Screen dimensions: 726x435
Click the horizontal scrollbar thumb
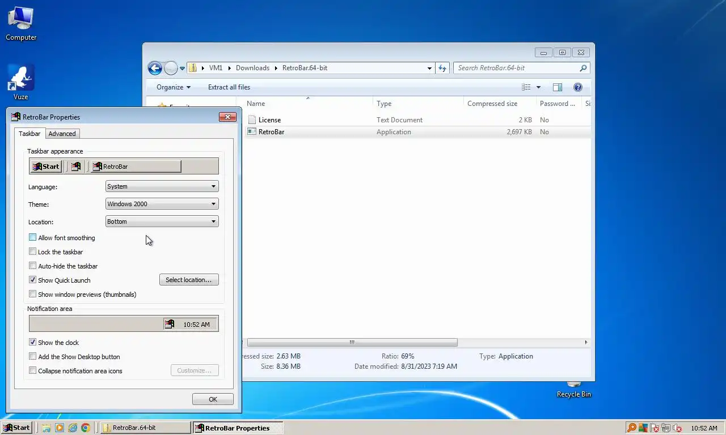coord(352,342)
